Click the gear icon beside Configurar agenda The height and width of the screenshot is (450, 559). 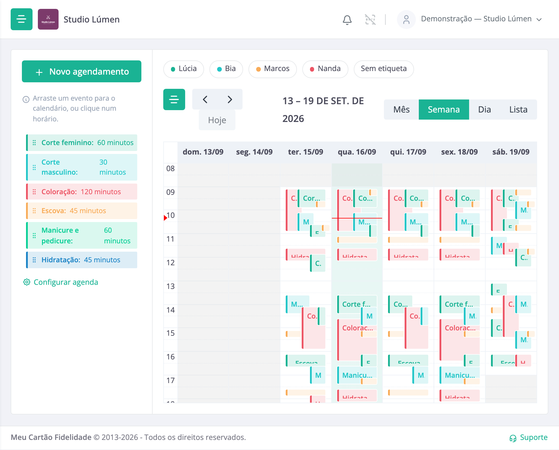tap(27, 282)
